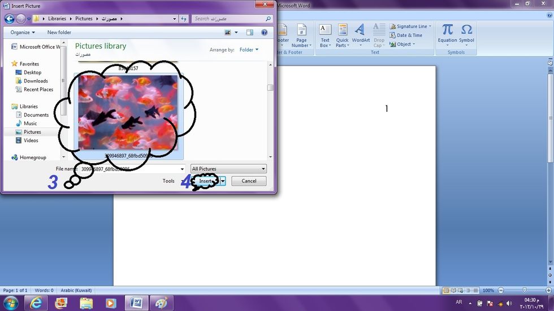Viewport: 554px width, 311px height.
Task: Adjust the Word zoom slider
Action: point(525,290)
